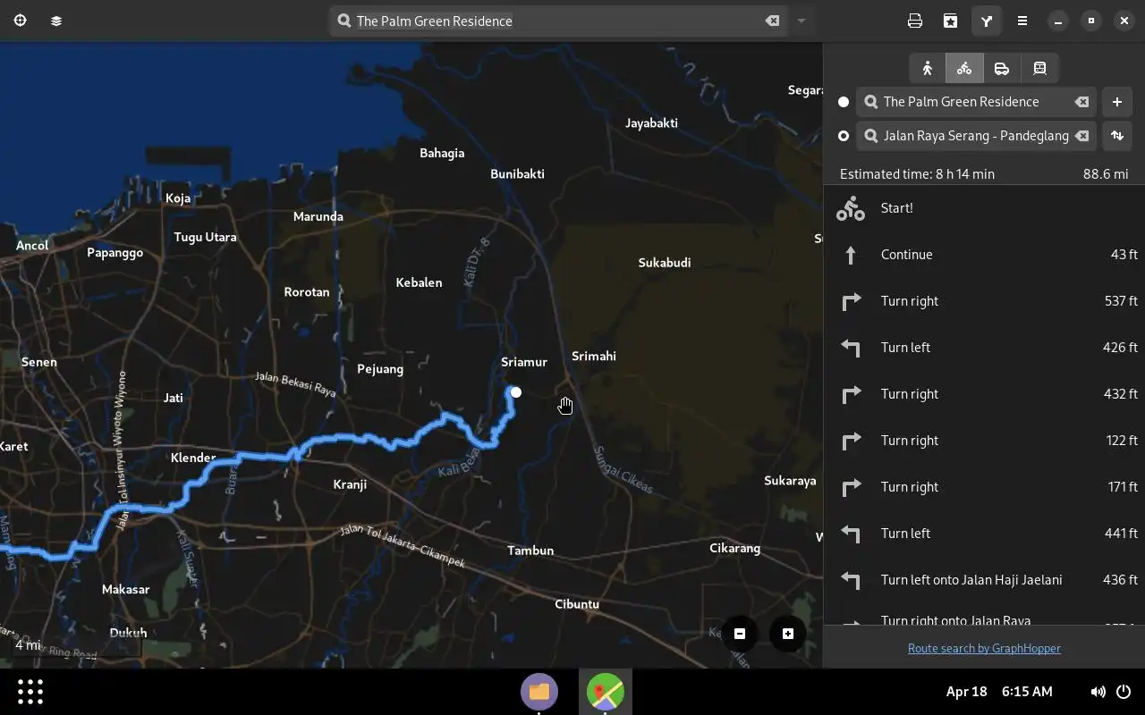This screenshot has width=1145, height=715.
Task: Zoom in the map
Action: click(x=788, y=634)
